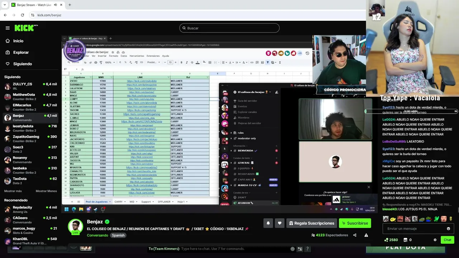Click the Regala Suscripciones button

(312, 223)
